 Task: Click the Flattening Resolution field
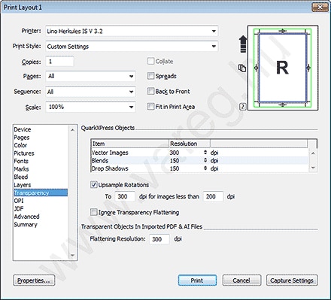click(x=159, y=239)
